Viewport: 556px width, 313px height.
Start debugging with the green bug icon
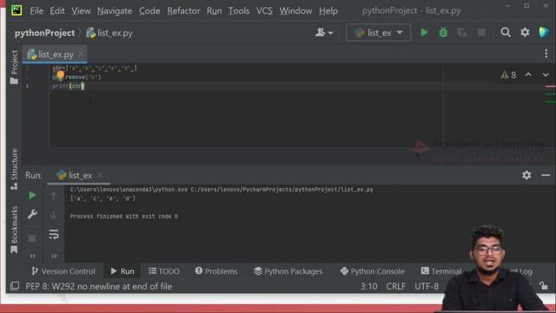pos(443,33)
